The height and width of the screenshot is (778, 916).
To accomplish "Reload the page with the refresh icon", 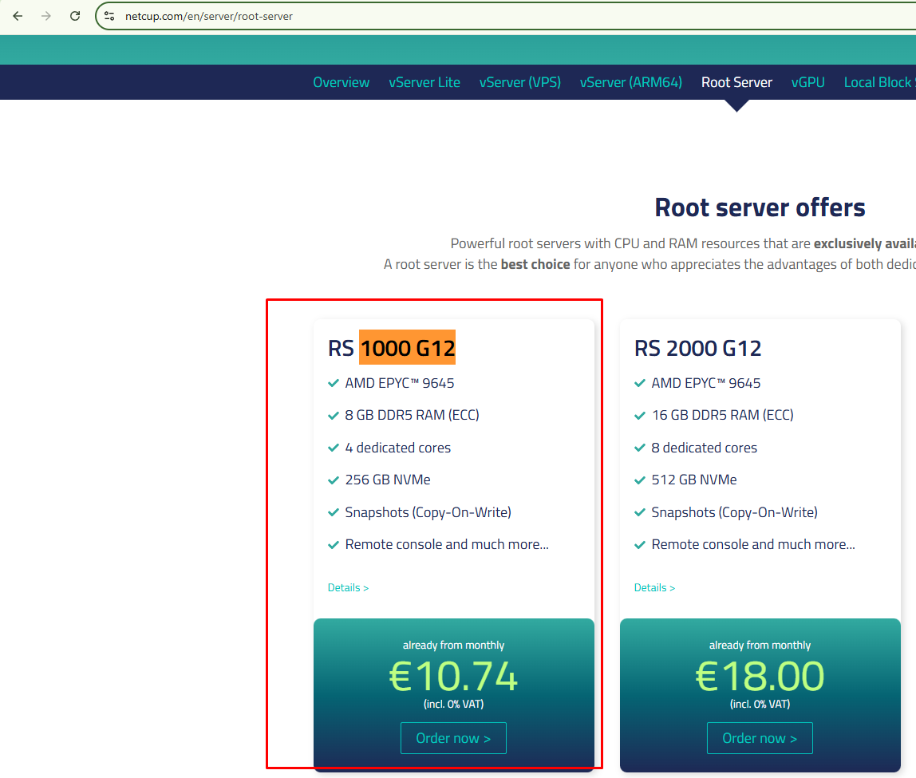I will (75, 16).
